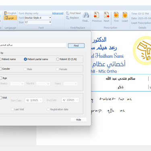Image resolution: width=151 pixels, height=151 pixels.
Task: Click the orthopedic knee logo image
Action: (x=142, y=50)
